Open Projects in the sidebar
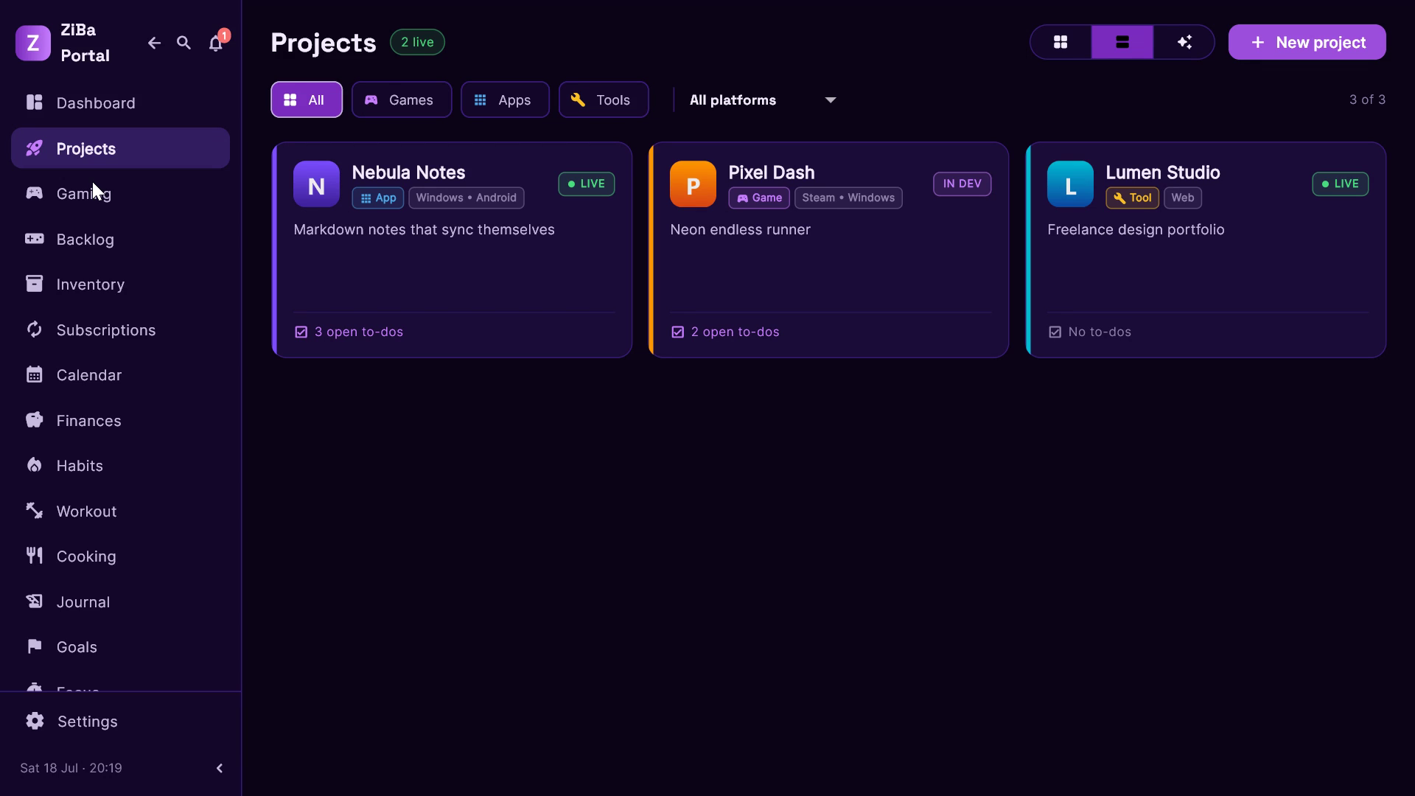 pyautogui.click(x=120, y=148)
